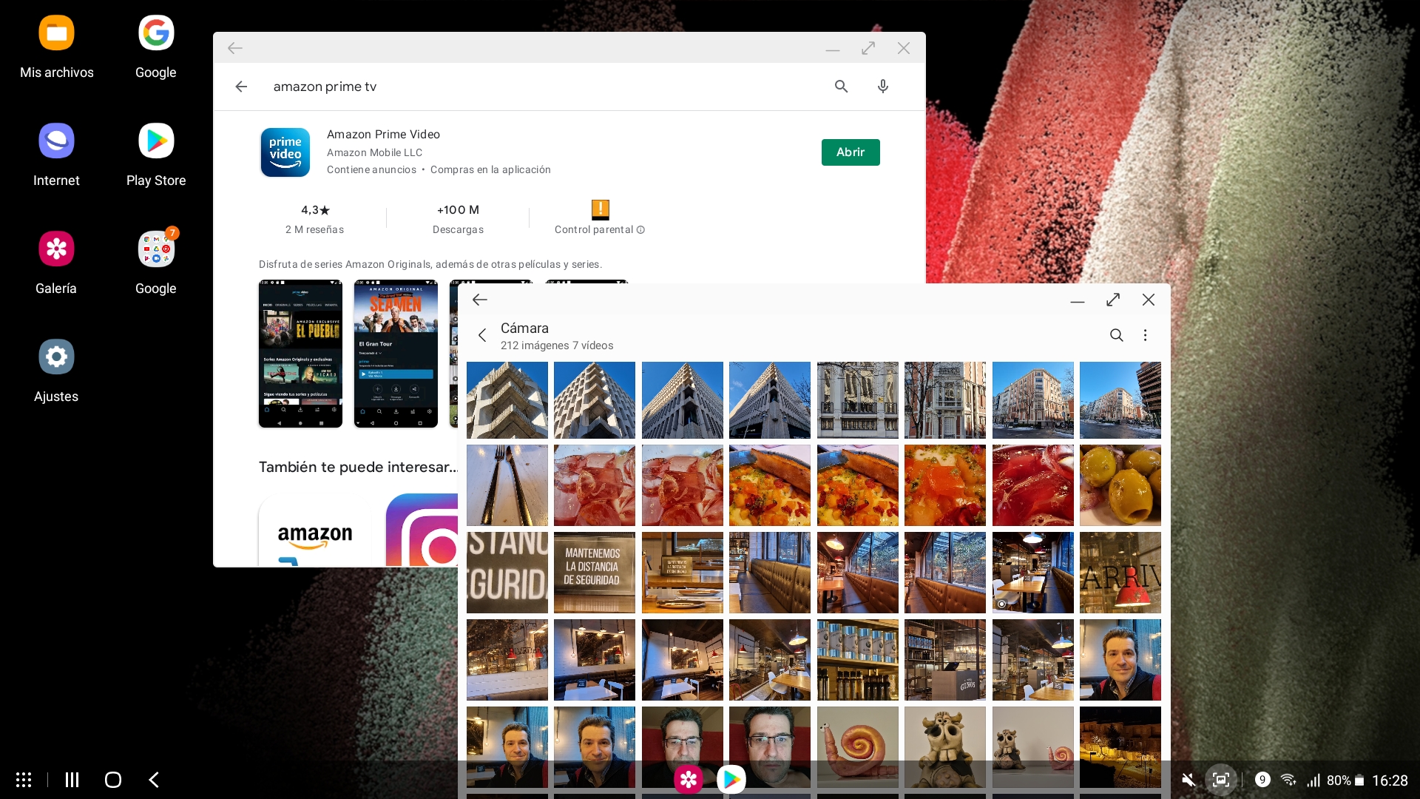1420x799 pixels.
Task: Open Mantenemos la distancia sign photo
Action: (x=595, y=573)
